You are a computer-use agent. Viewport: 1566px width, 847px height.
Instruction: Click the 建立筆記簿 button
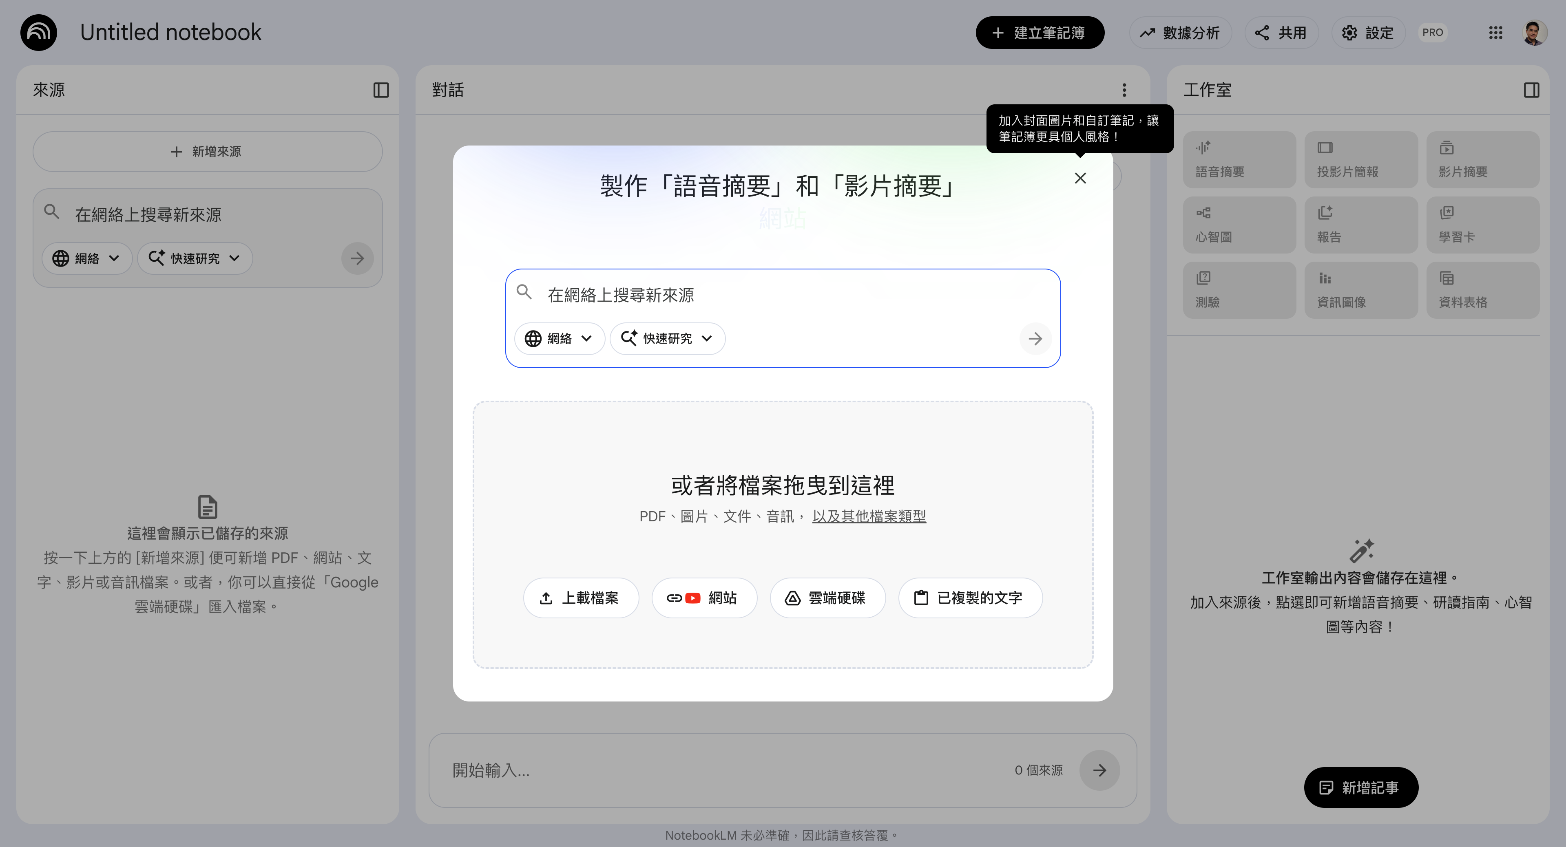click(1040, 33)
